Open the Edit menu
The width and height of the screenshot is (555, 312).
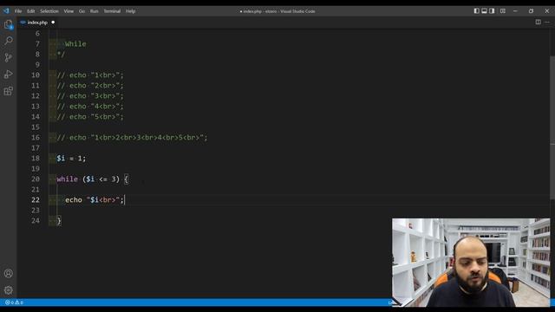[x=31, y=11]
